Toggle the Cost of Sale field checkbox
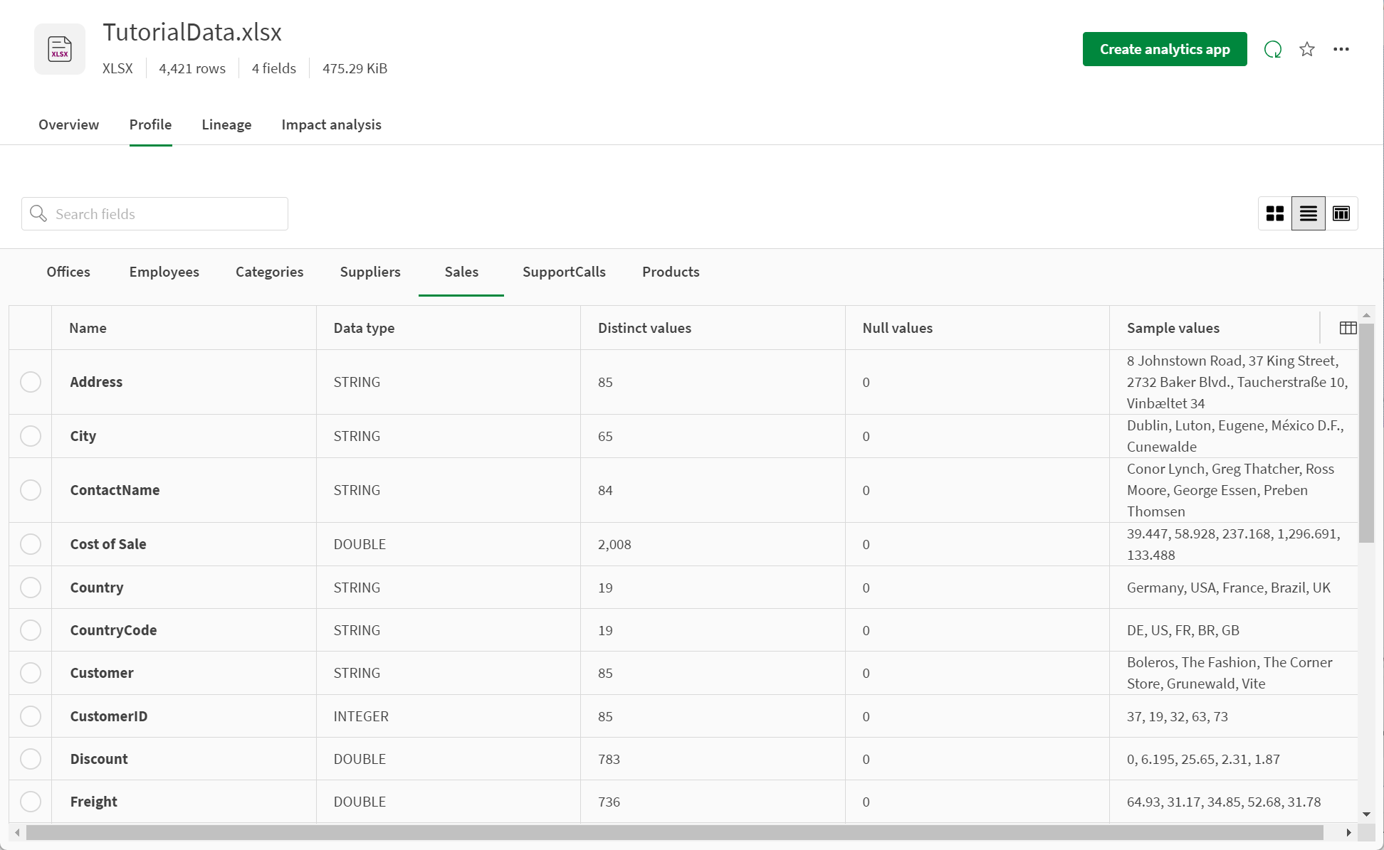1384x850 pixels. tap(31, 544)
